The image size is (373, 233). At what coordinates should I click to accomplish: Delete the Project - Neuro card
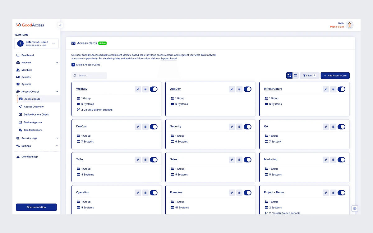[333, 193]
